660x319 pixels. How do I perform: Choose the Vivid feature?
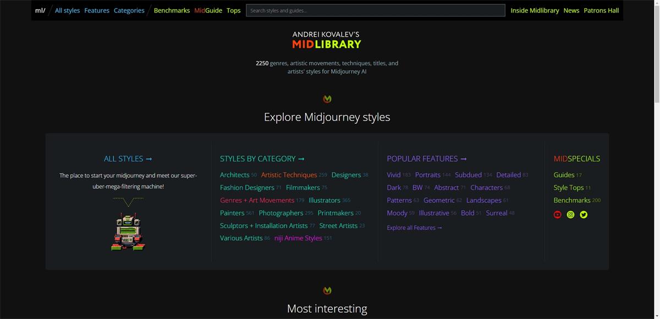point(393,175)
